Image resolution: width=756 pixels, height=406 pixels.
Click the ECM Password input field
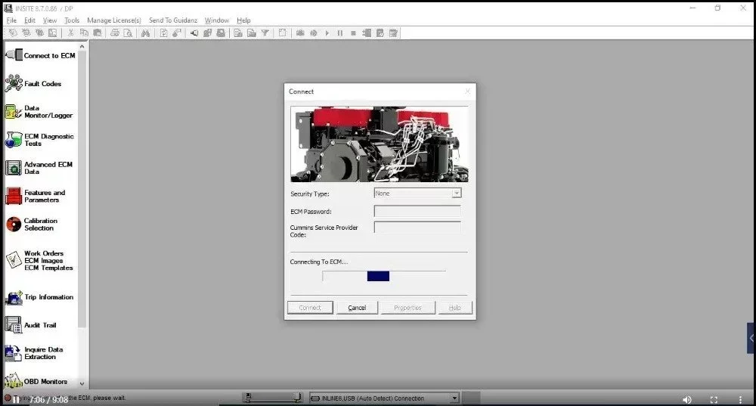click(417, 212)
